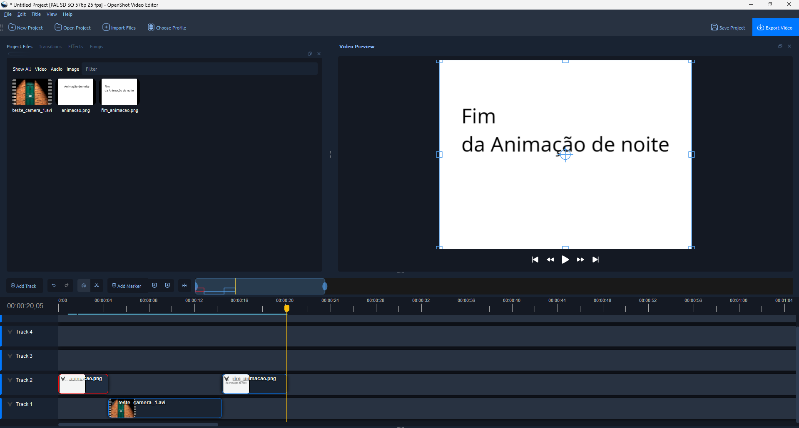Click the zoom slider's left handle
Screen dimensions: 799x428
click(x=196, y=286)
